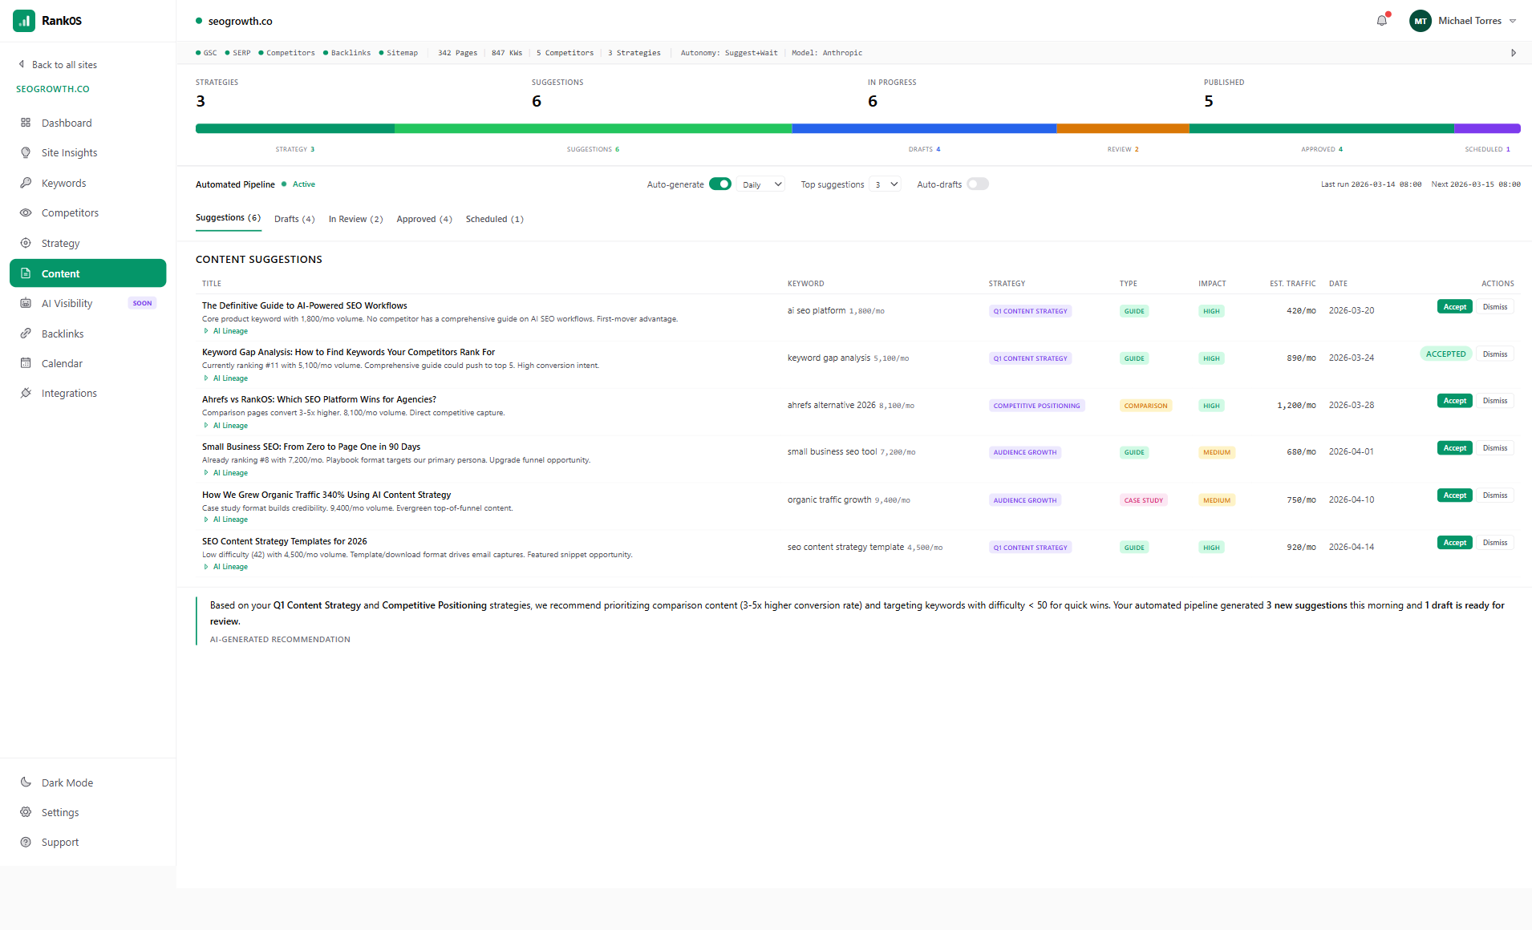Image resolution: width=1532 pixels, height=930 pixels.
Task: Open the Top suggestions count dropdown
Action: tap(885, 184)
